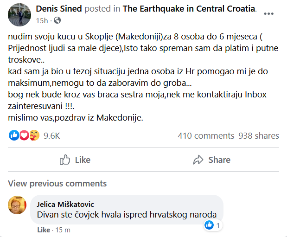The image size is (287, 237).
Task: Open Denis Sined's profile name link
Action: [x=59, y=9]
